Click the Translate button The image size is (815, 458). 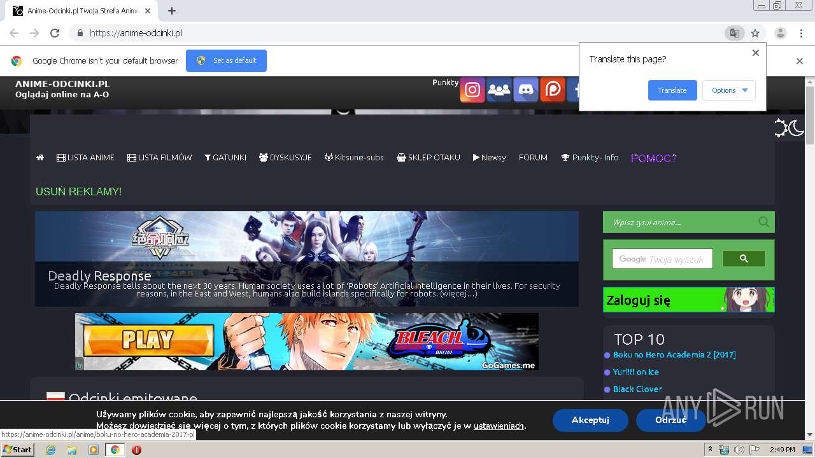(x=672, y=90)
